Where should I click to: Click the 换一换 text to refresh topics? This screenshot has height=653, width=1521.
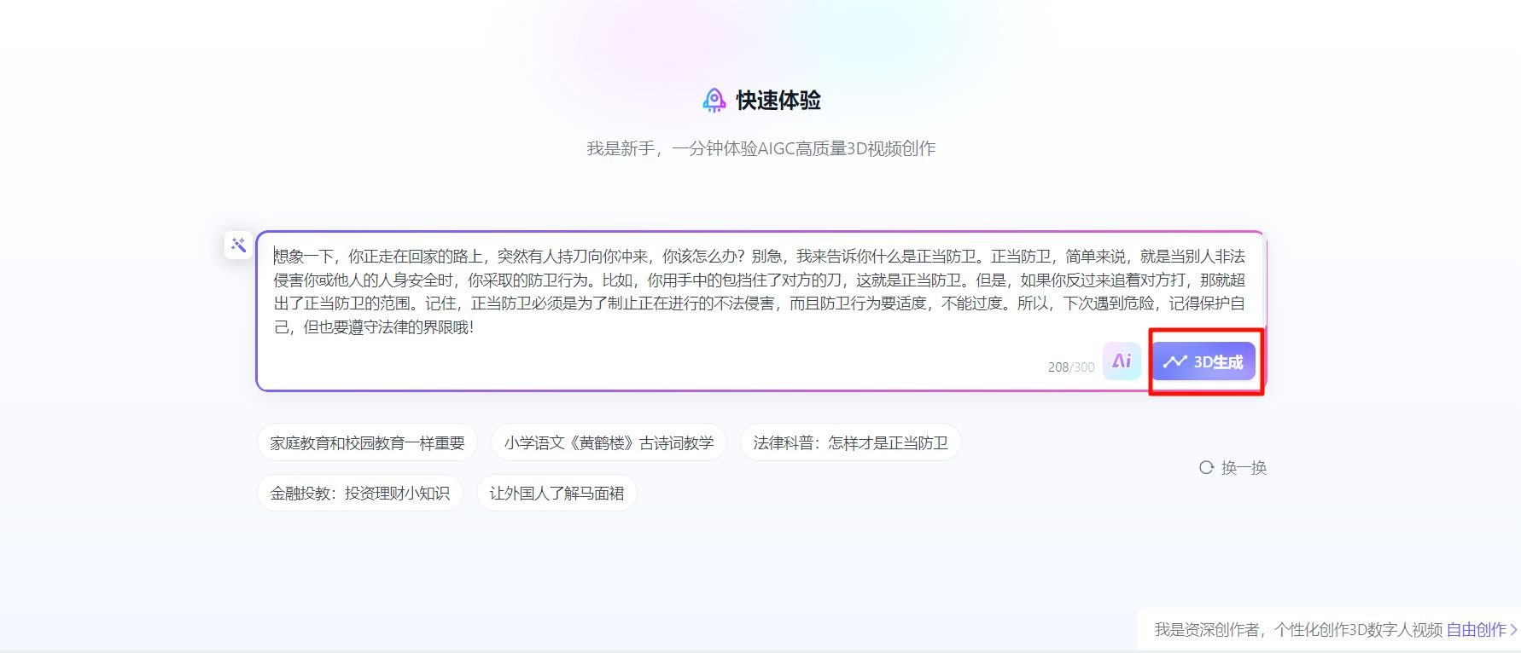1244,467
